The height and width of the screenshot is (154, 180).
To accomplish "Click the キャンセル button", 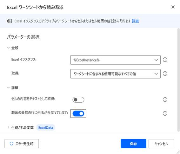I will (x=161, y=144).
